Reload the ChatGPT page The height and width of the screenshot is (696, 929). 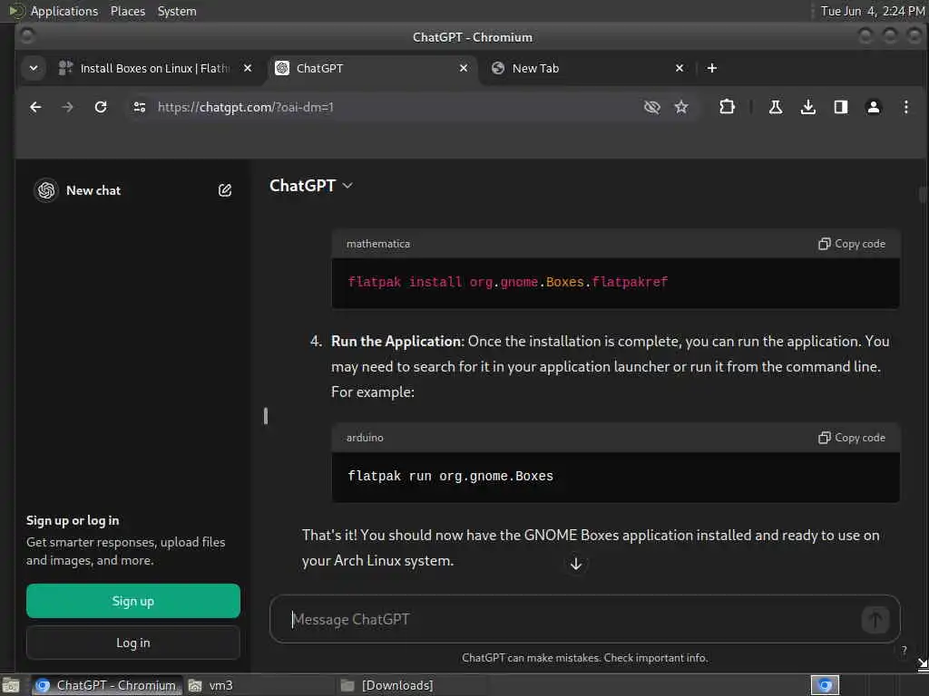click(x=101, y=107)
